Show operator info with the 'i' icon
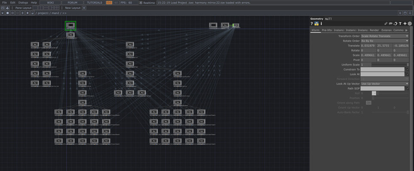This screenshot has width=414, height=171. [x=321, y=24]
